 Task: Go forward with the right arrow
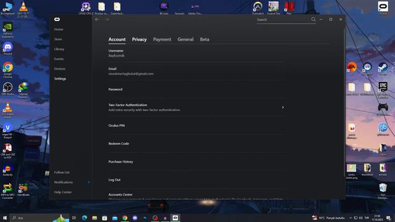107,19
